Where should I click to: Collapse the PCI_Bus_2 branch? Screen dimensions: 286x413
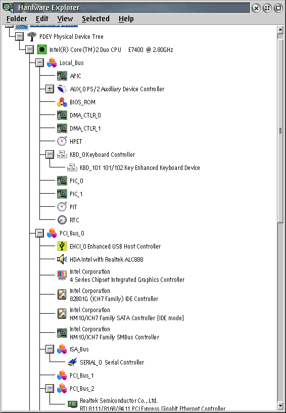50,388
